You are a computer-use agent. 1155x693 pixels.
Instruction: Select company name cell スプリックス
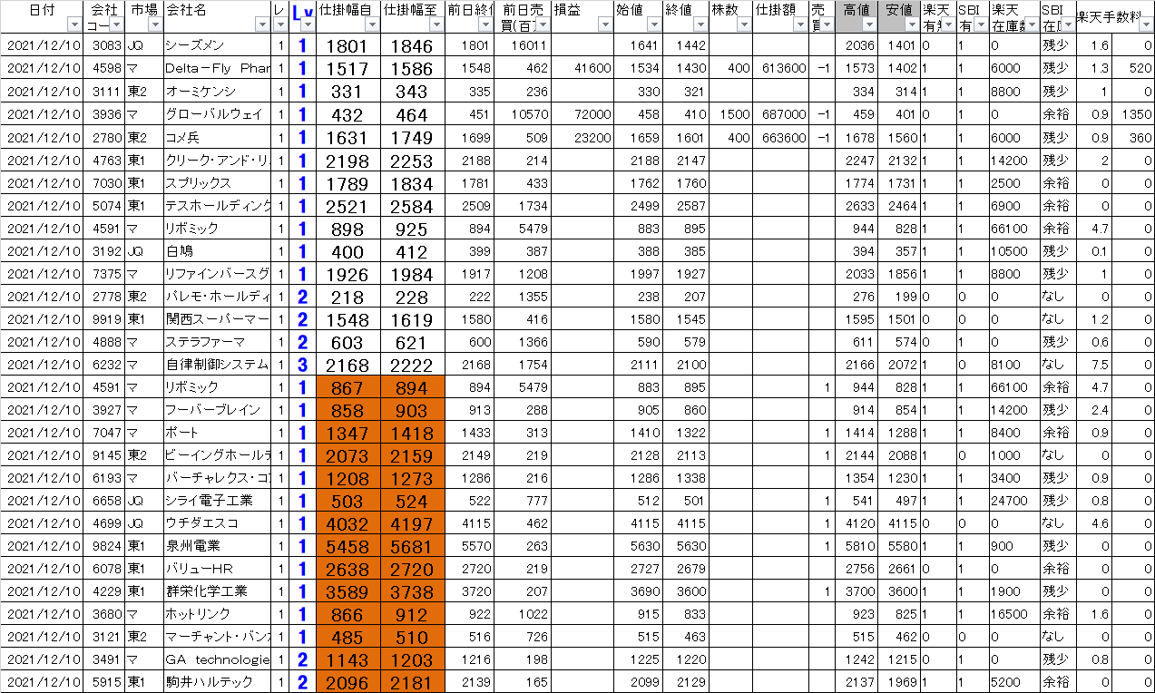(217, 182)
